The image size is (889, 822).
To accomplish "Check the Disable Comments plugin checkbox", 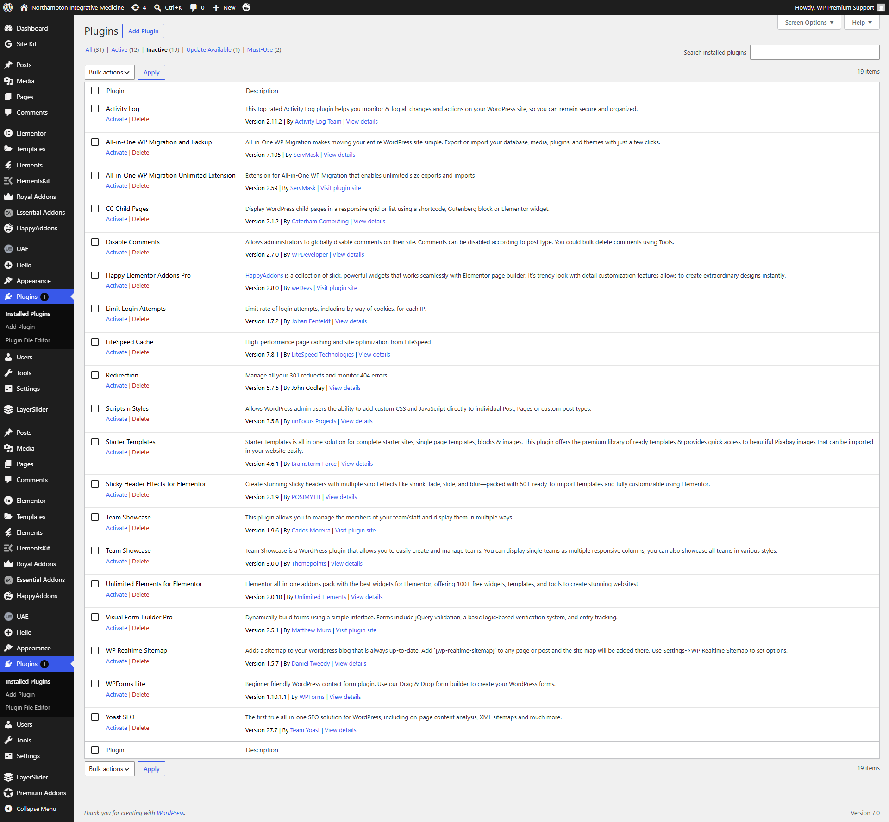I will [x=95, y=242].
